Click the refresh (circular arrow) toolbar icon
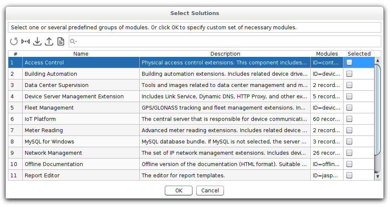Image resolution: width=390 pixels, height=207 pixels. pyautogui.click(x=14, y=41)
